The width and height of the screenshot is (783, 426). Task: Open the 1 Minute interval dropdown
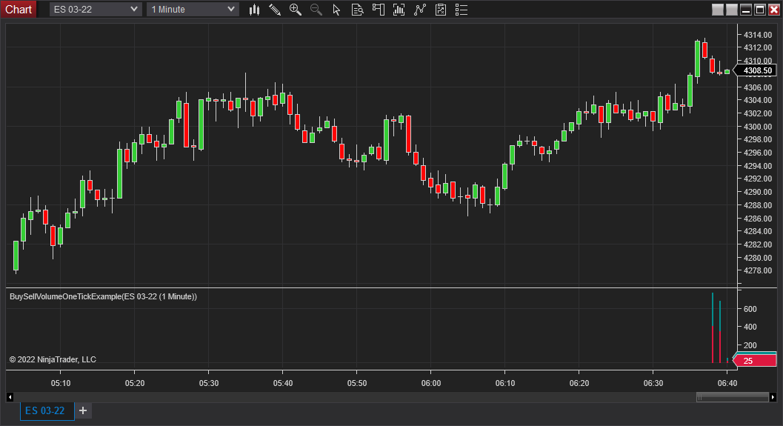(x=193, y=10)
